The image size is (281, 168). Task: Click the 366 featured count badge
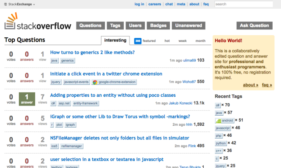click(x=137, y=41)
